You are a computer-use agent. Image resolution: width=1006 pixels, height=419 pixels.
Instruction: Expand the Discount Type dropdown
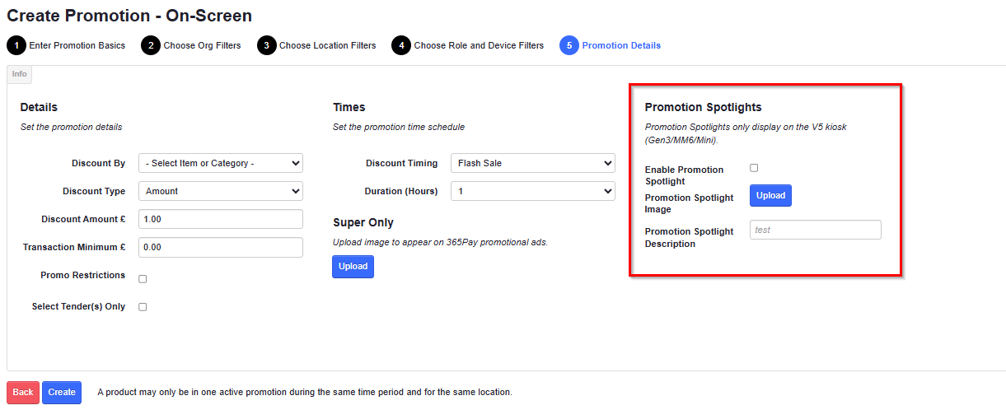pos(220,191)
